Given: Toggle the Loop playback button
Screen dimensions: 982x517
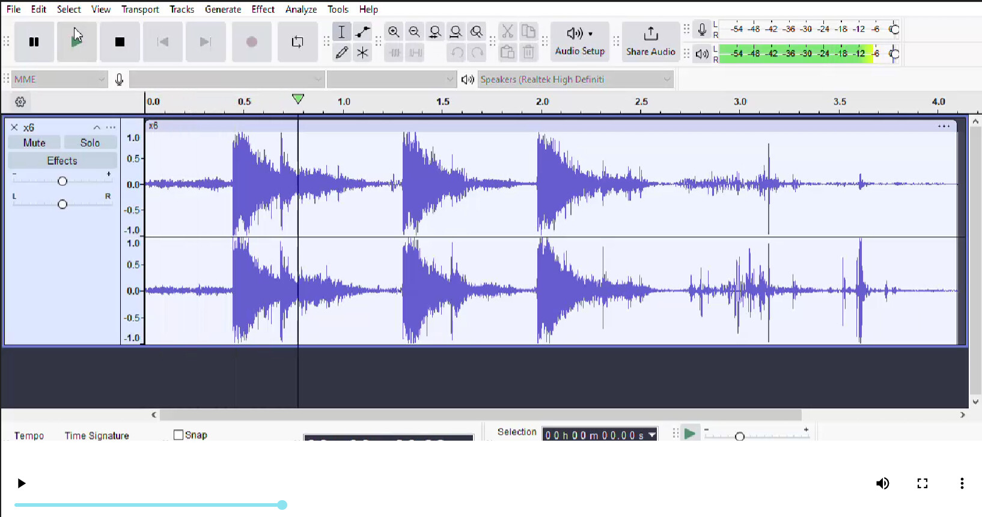Looking at the screenshot, I should pos(297,42).
